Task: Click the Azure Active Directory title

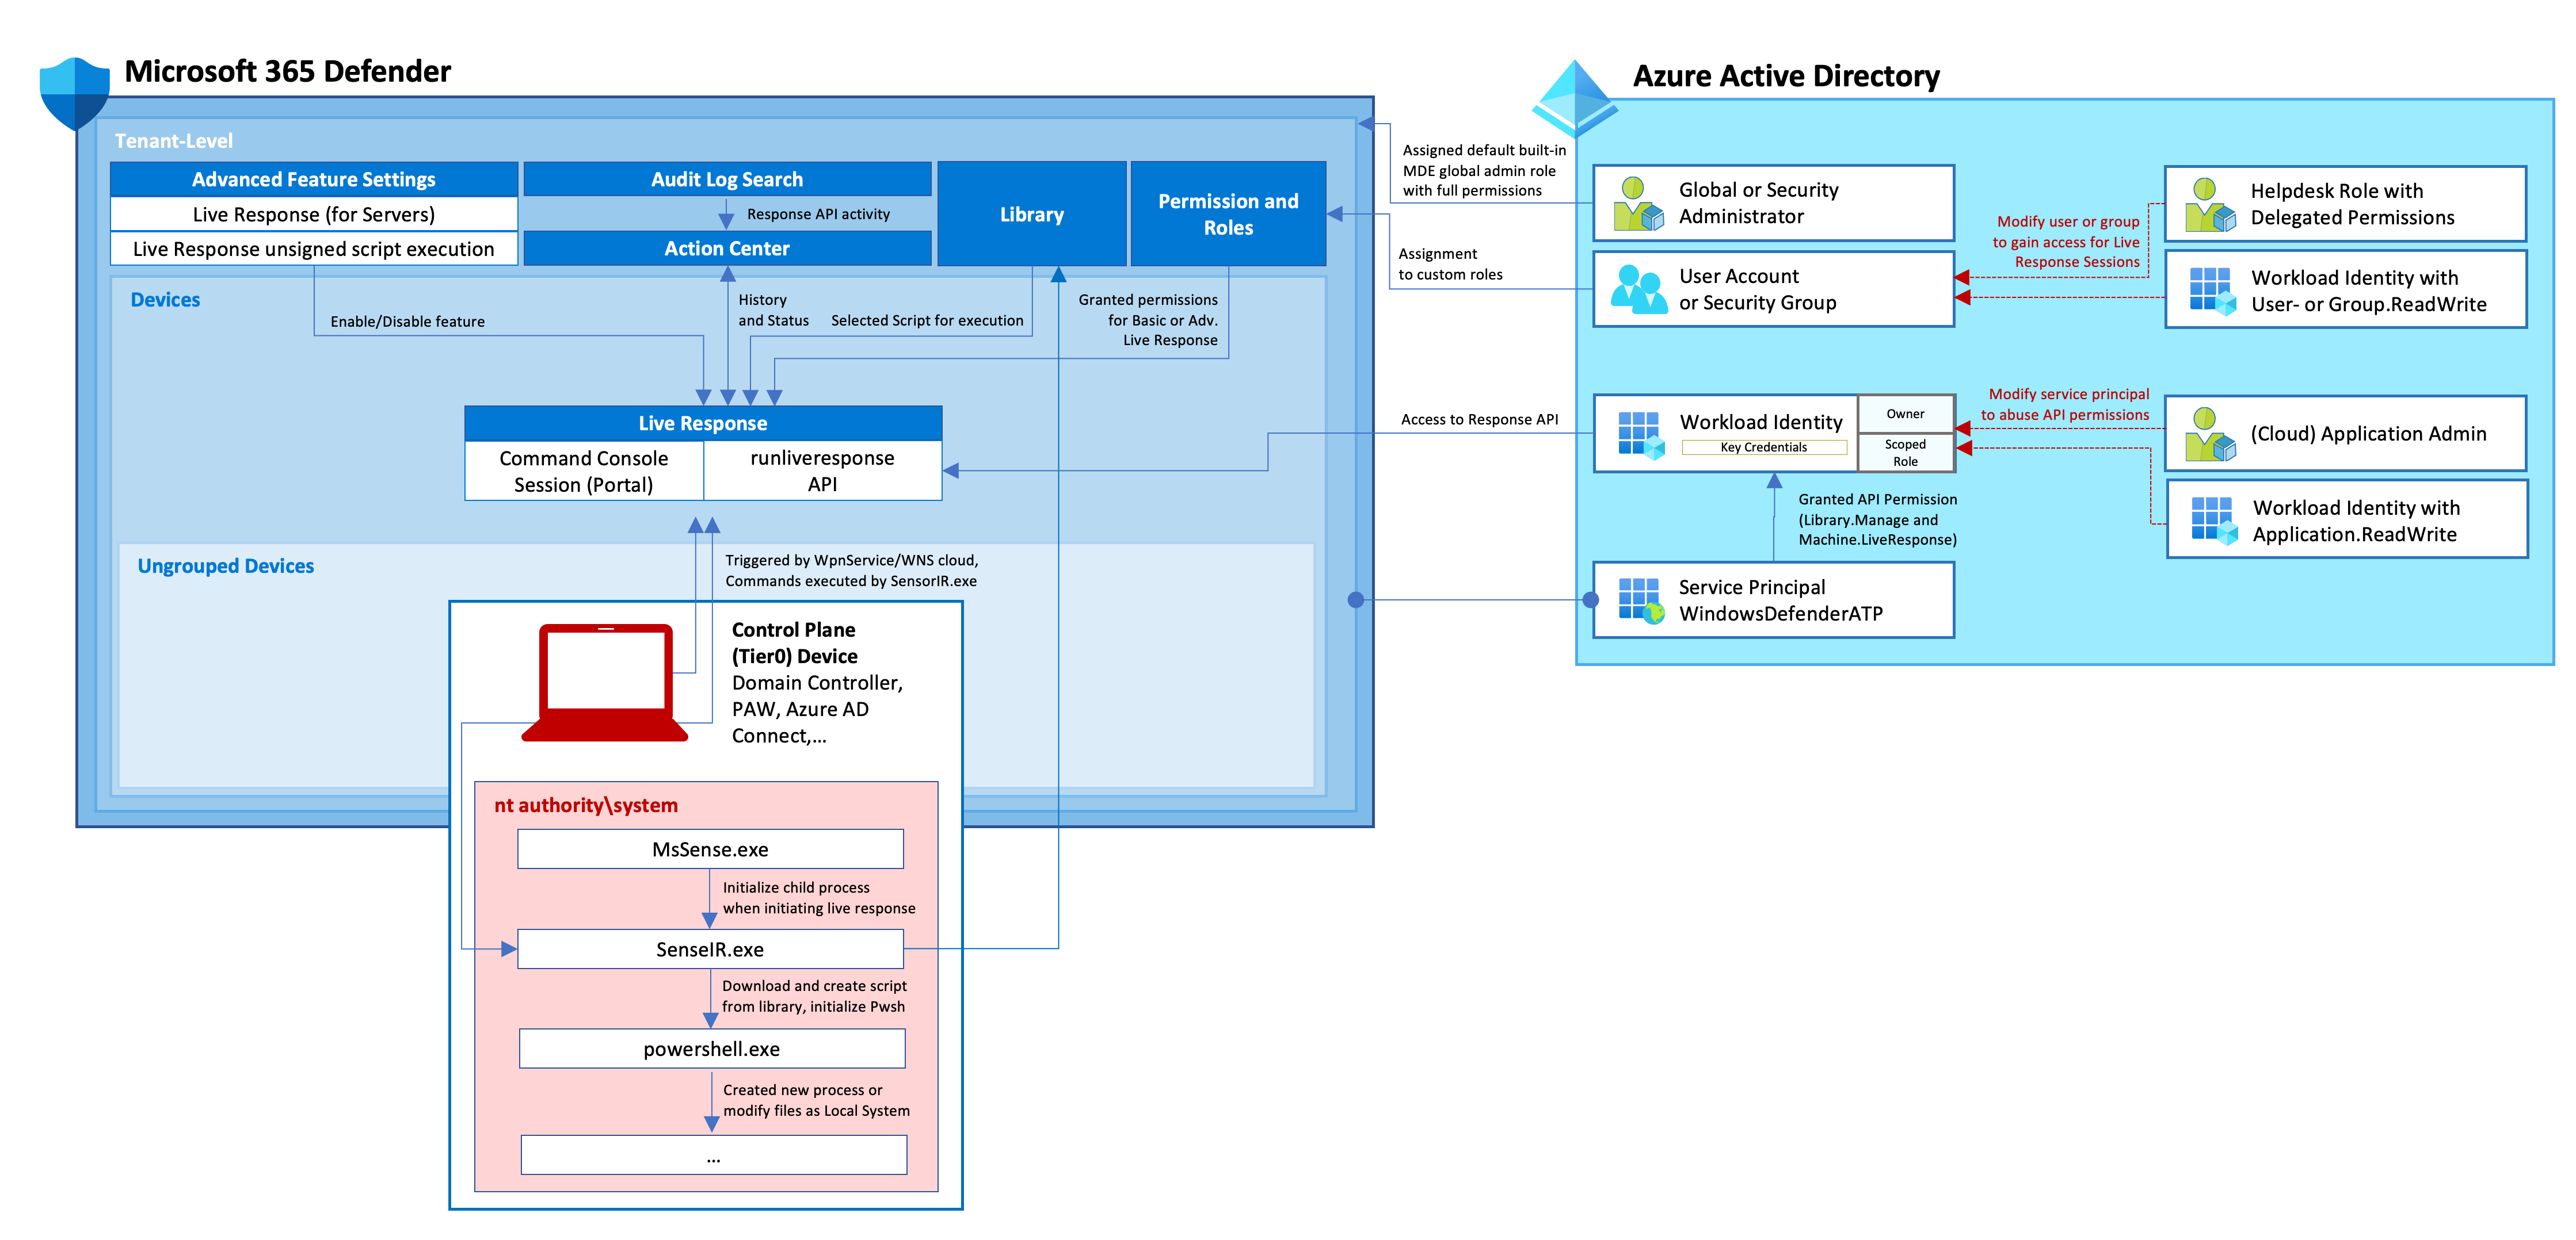Action: [1786, 76]
